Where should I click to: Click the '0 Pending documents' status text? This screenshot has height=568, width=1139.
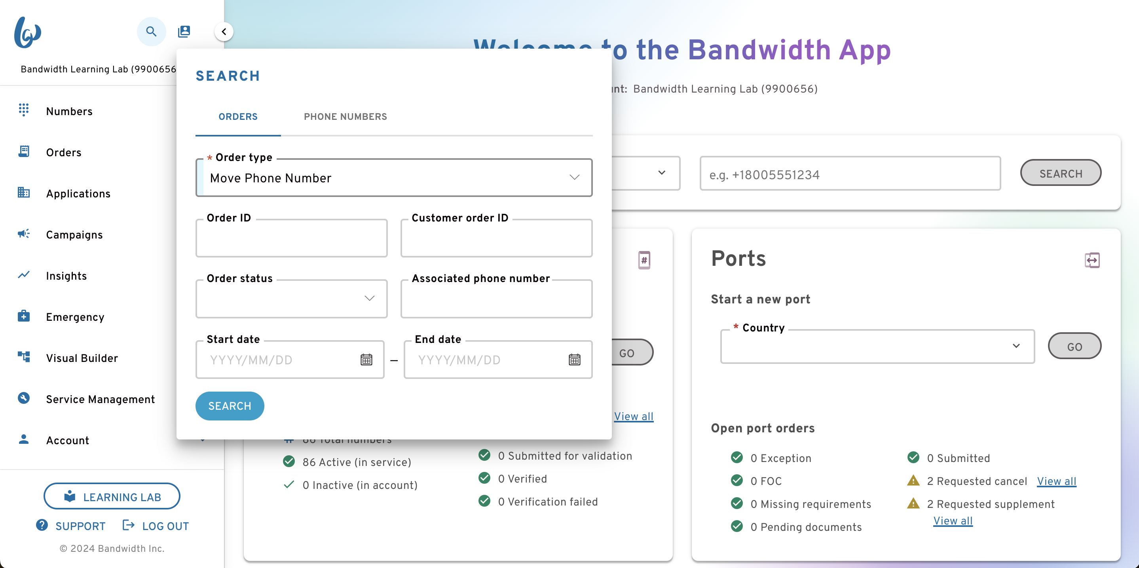(x=806, y=527)
